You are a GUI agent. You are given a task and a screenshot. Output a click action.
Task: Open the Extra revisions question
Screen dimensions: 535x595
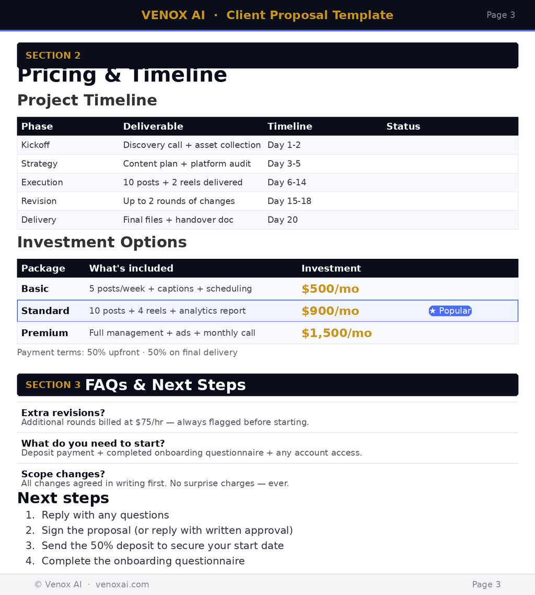pyautogui.click(x=63, y=413)
